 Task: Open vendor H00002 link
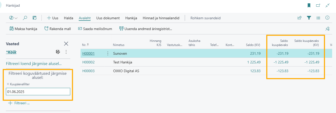(x=89, y=62)
